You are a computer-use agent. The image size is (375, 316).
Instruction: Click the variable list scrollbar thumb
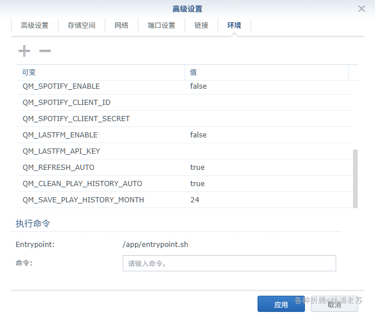pos(355,179)
